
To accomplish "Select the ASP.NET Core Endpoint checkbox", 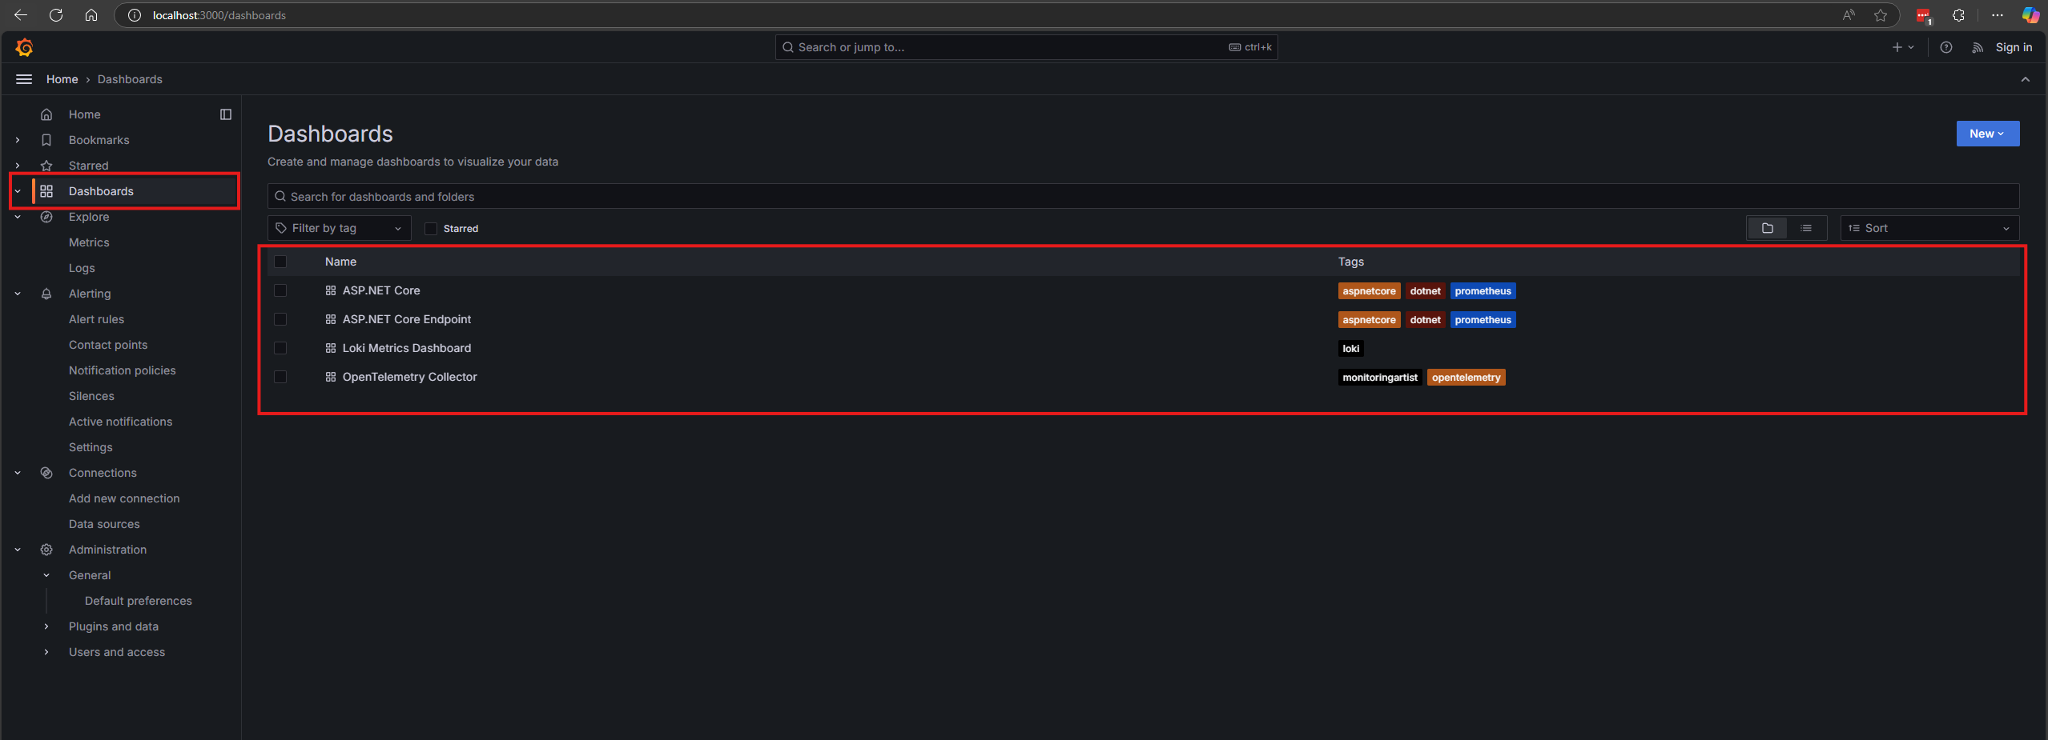I will pos(280,319).
